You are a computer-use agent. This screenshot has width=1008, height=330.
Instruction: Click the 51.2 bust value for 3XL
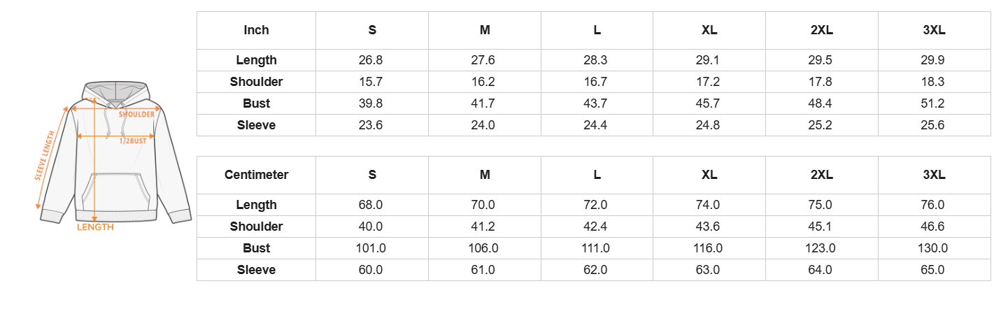click(x=934, y=103)
